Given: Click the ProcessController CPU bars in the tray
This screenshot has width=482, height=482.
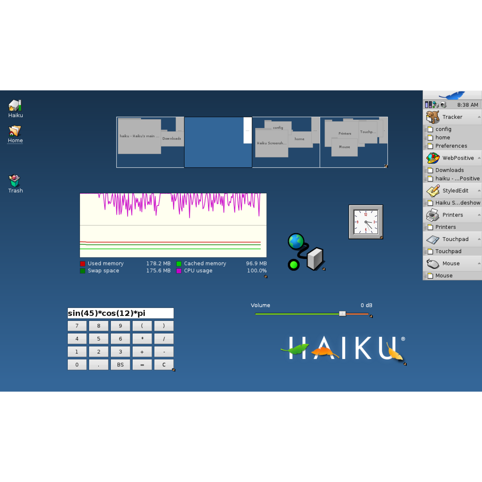Looking at the screenshot, I should (428, 104).
